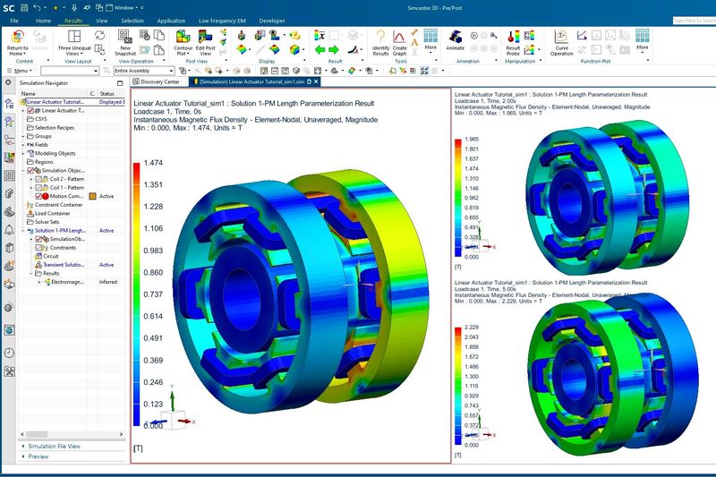Click the XY graph icon in Function Plot
This screenshot has width=716, height=477.
(581, 35)
